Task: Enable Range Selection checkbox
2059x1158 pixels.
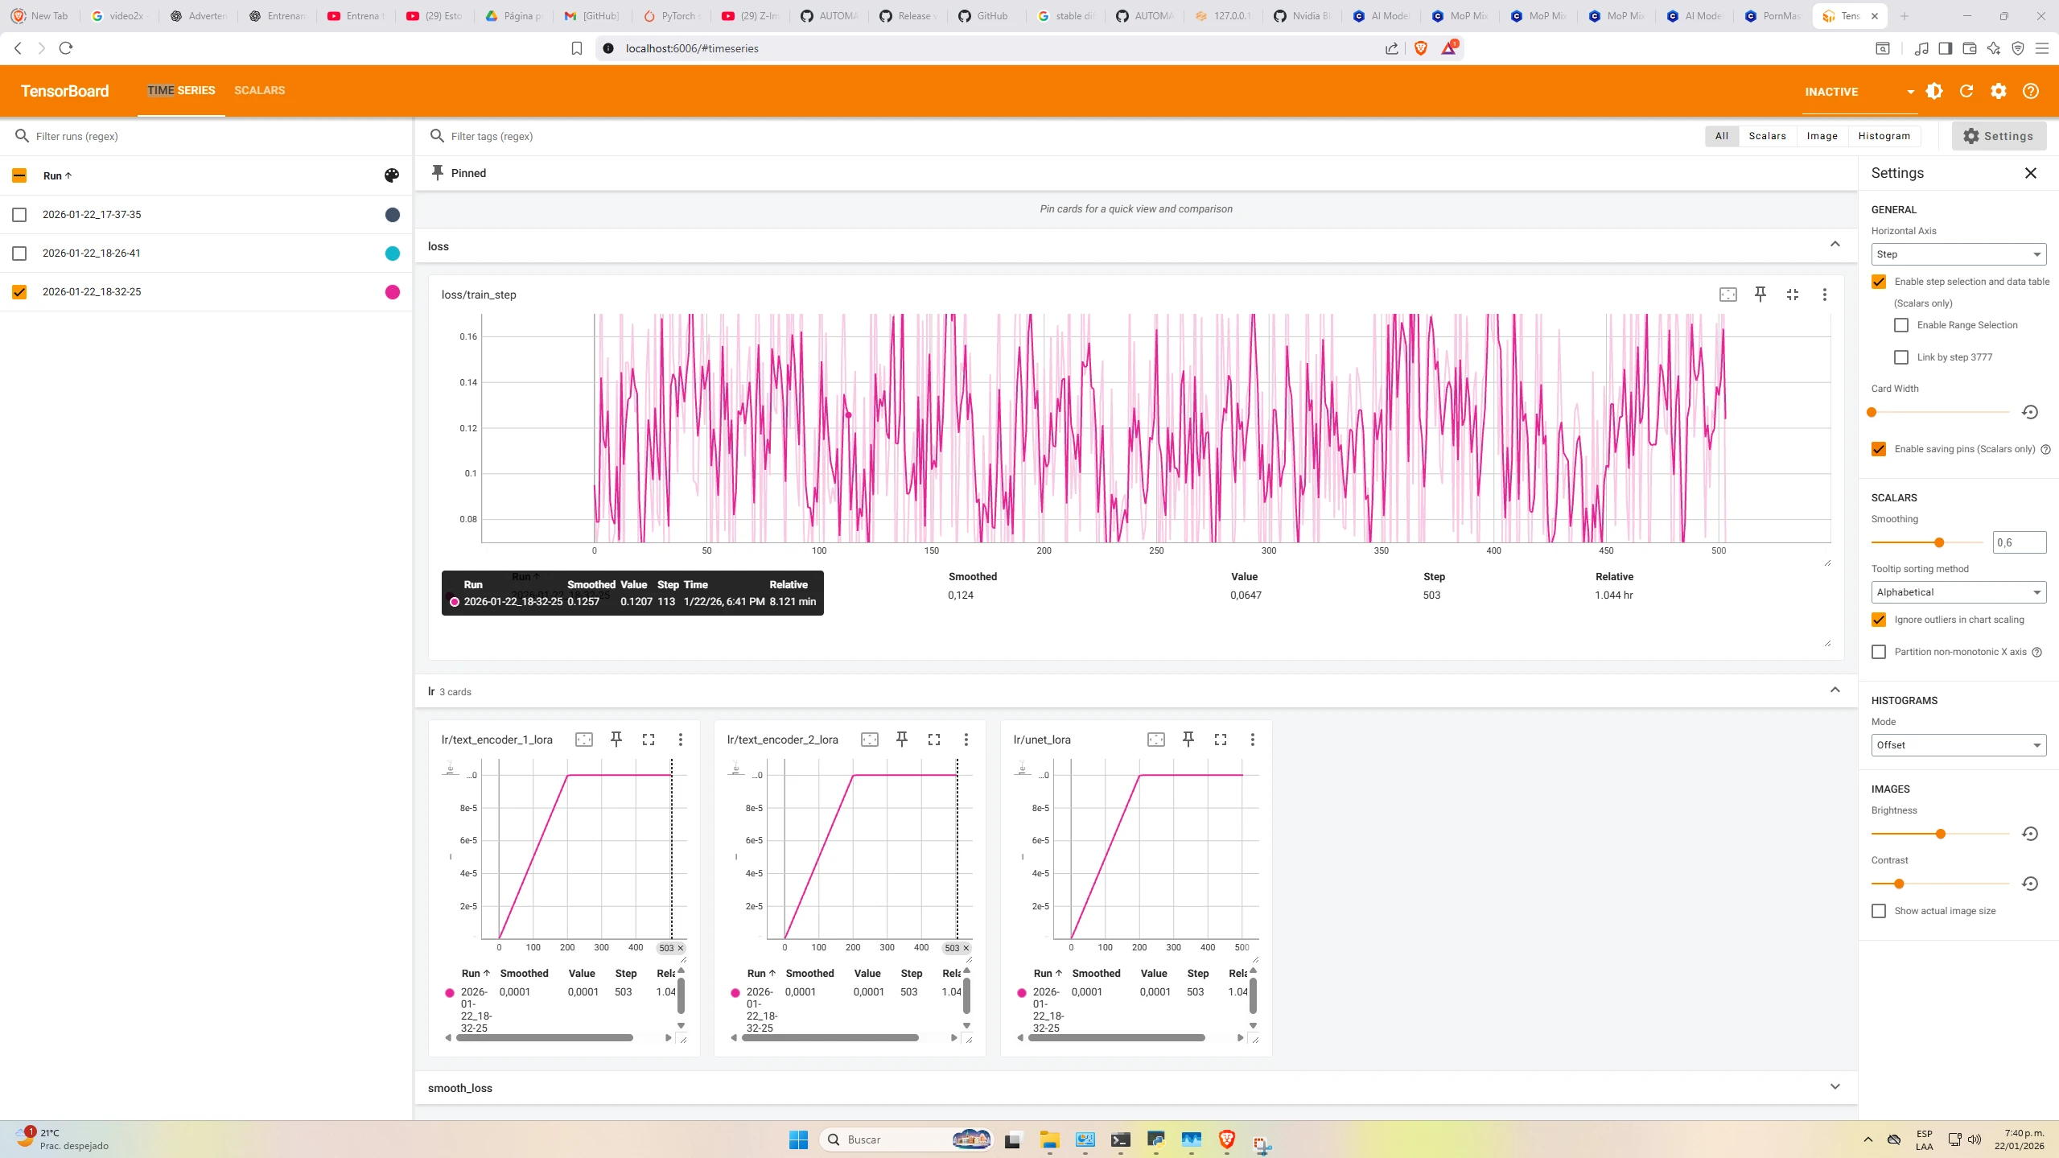Action: click(x=1901, y=325)
